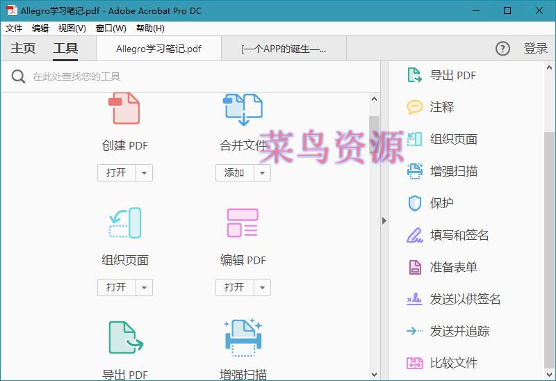Viewport: 556px width, 381px height.
Task: Open Fill & Sign (填写和签名) in sidebar
Action: tap(459, 235)
